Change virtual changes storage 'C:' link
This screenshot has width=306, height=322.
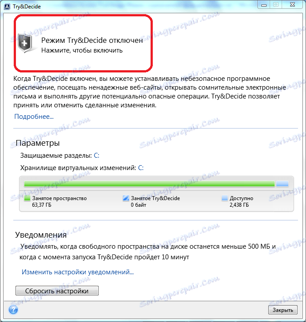[x=141, y=168]
